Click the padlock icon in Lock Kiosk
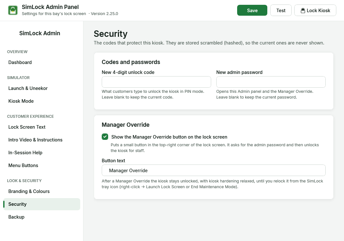This screenshot has width=344, height=241. pos(303,11)
